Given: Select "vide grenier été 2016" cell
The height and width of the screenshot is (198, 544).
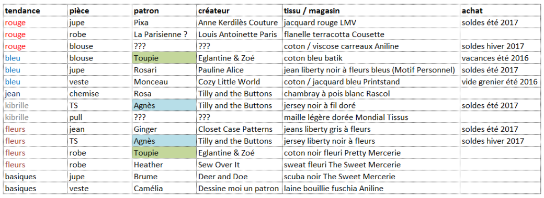Looking at the screenshot, I should tap(500, 82).
